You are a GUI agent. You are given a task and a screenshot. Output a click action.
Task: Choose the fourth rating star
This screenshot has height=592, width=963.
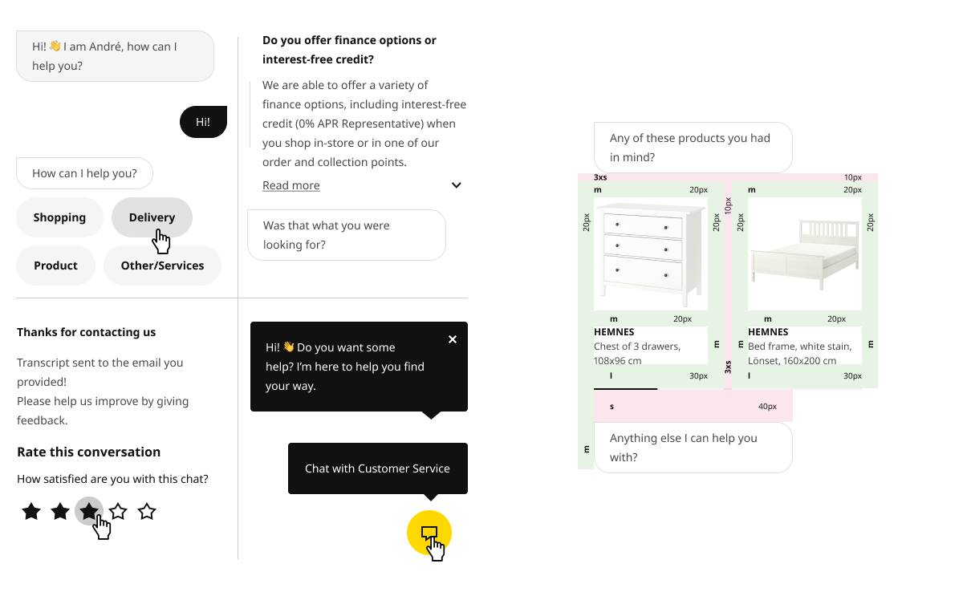[118, 511]
